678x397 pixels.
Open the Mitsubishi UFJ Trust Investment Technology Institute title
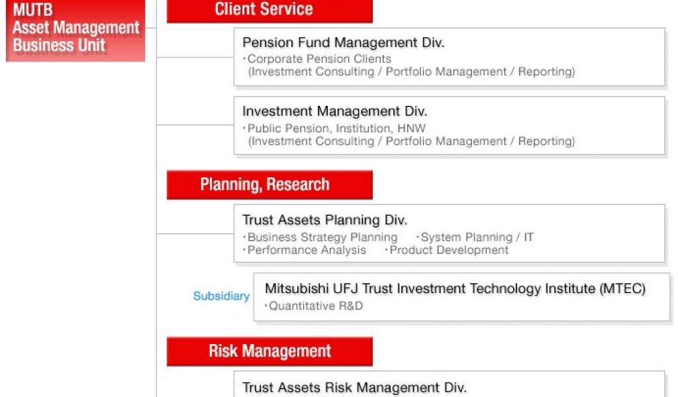(x=455, y=288)
